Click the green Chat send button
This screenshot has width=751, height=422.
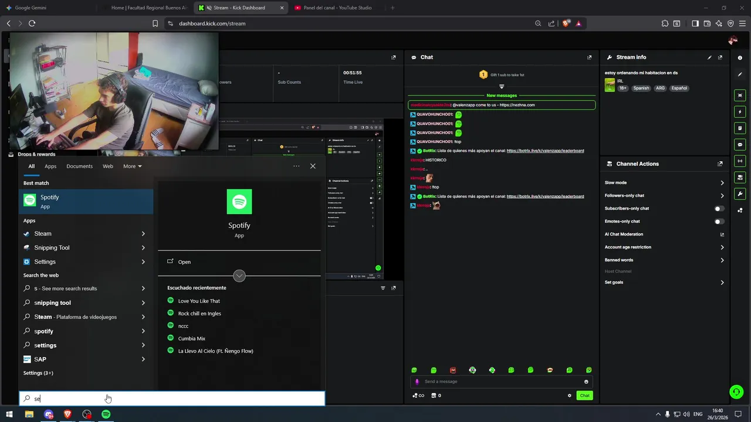click(584, 396)
